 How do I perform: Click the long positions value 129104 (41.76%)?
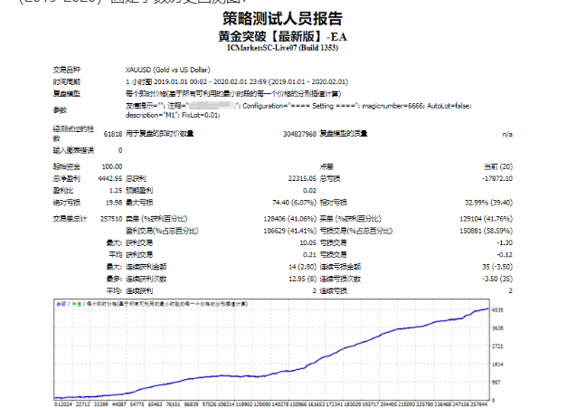[486, 219]
